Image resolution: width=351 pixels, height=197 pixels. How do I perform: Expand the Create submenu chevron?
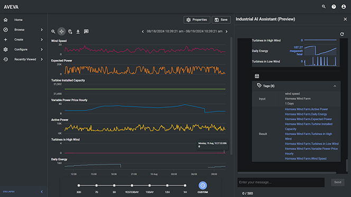tap(42, 40)
